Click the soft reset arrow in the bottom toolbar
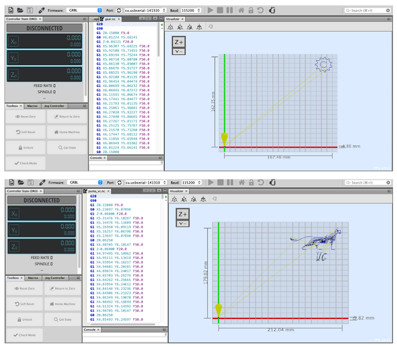The image size is (397, 347). (x=261, y=182)
